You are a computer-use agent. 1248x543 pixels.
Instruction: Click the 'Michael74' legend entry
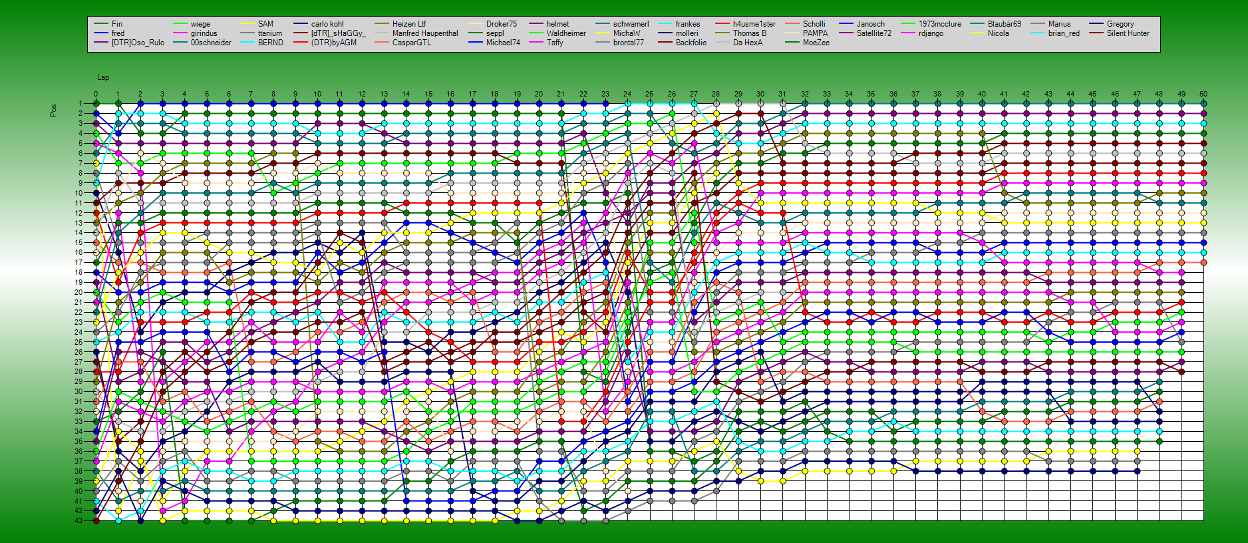(494, 43)
